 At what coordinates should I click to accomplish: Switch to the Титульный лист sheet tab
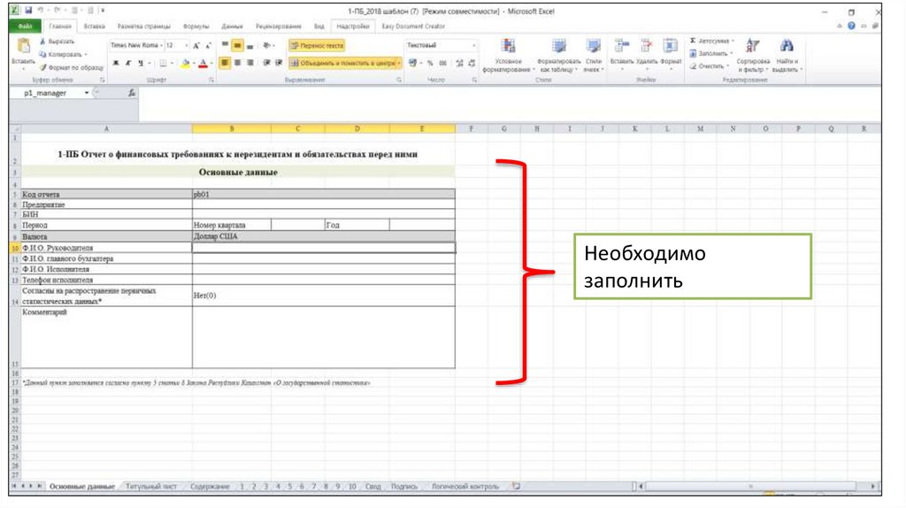click(x=151, y=487)
